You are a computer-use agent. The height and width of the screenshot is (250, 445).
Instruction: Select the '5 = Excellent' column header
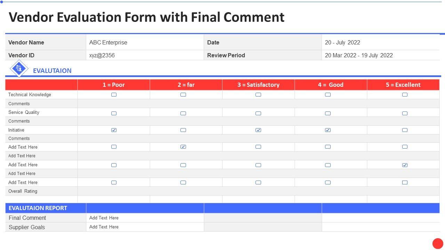[403, 85]
